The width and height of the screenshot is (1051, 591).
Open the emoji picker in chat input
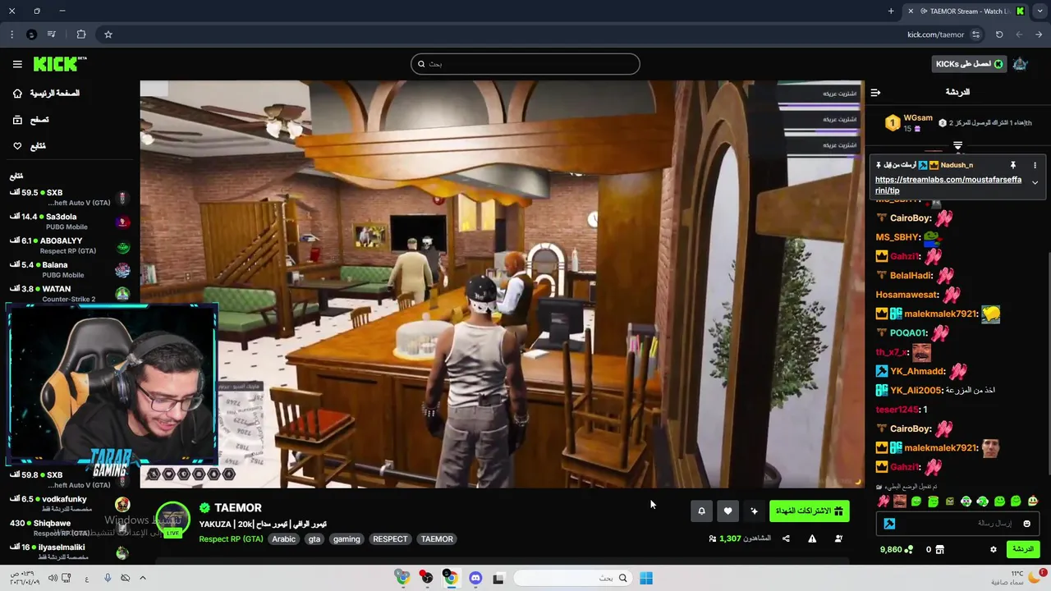tap(1026, 524)
